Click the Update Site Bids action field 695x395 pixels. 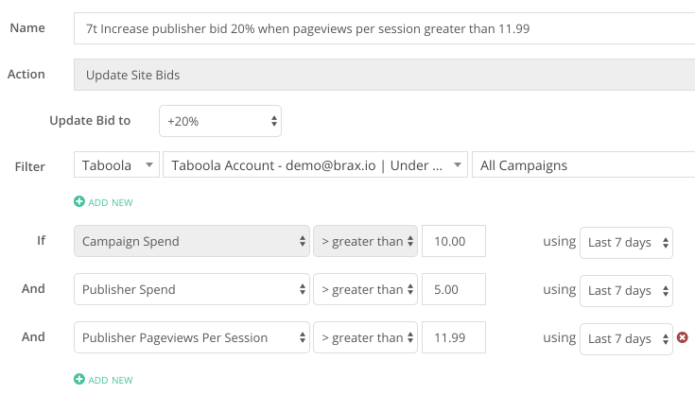click(x=384, y=75)
